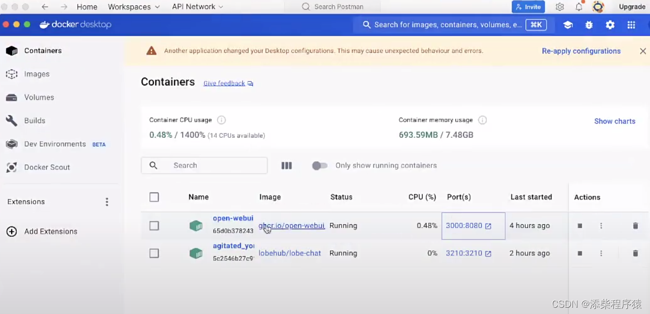The image size is (650, 314).
Task: Click the Volumes disk icon
Action: pyautogui.click(x=12, y=97)
